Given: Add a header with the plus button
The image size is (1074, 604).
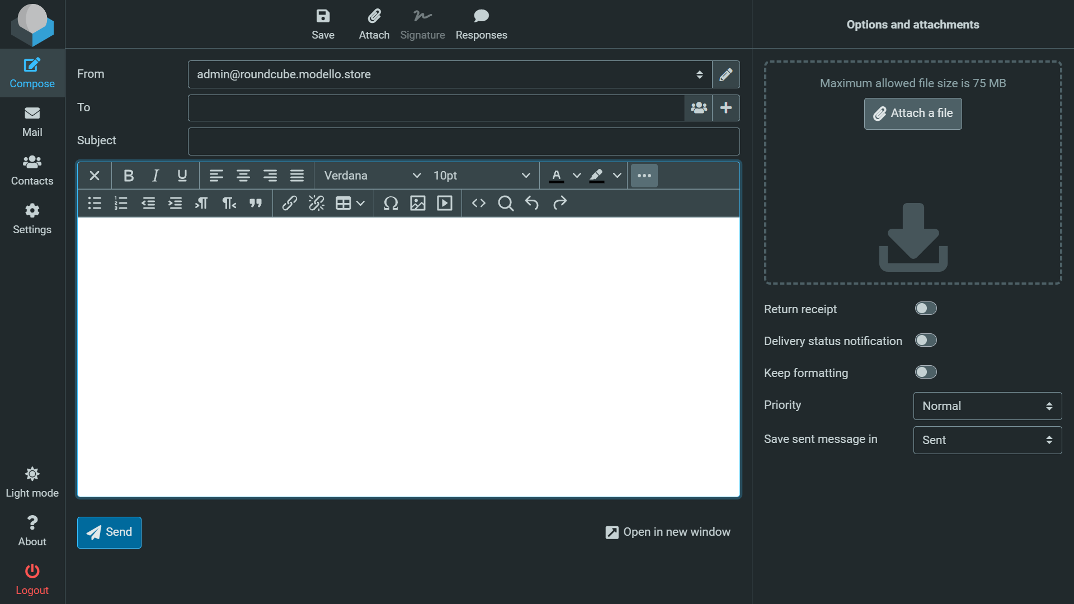Looking at the screenshot, I should [726, 108].
